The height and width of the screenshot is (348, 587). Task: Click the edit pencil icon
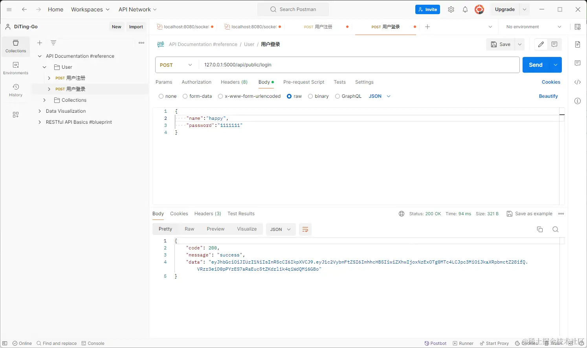coord(541,44)
